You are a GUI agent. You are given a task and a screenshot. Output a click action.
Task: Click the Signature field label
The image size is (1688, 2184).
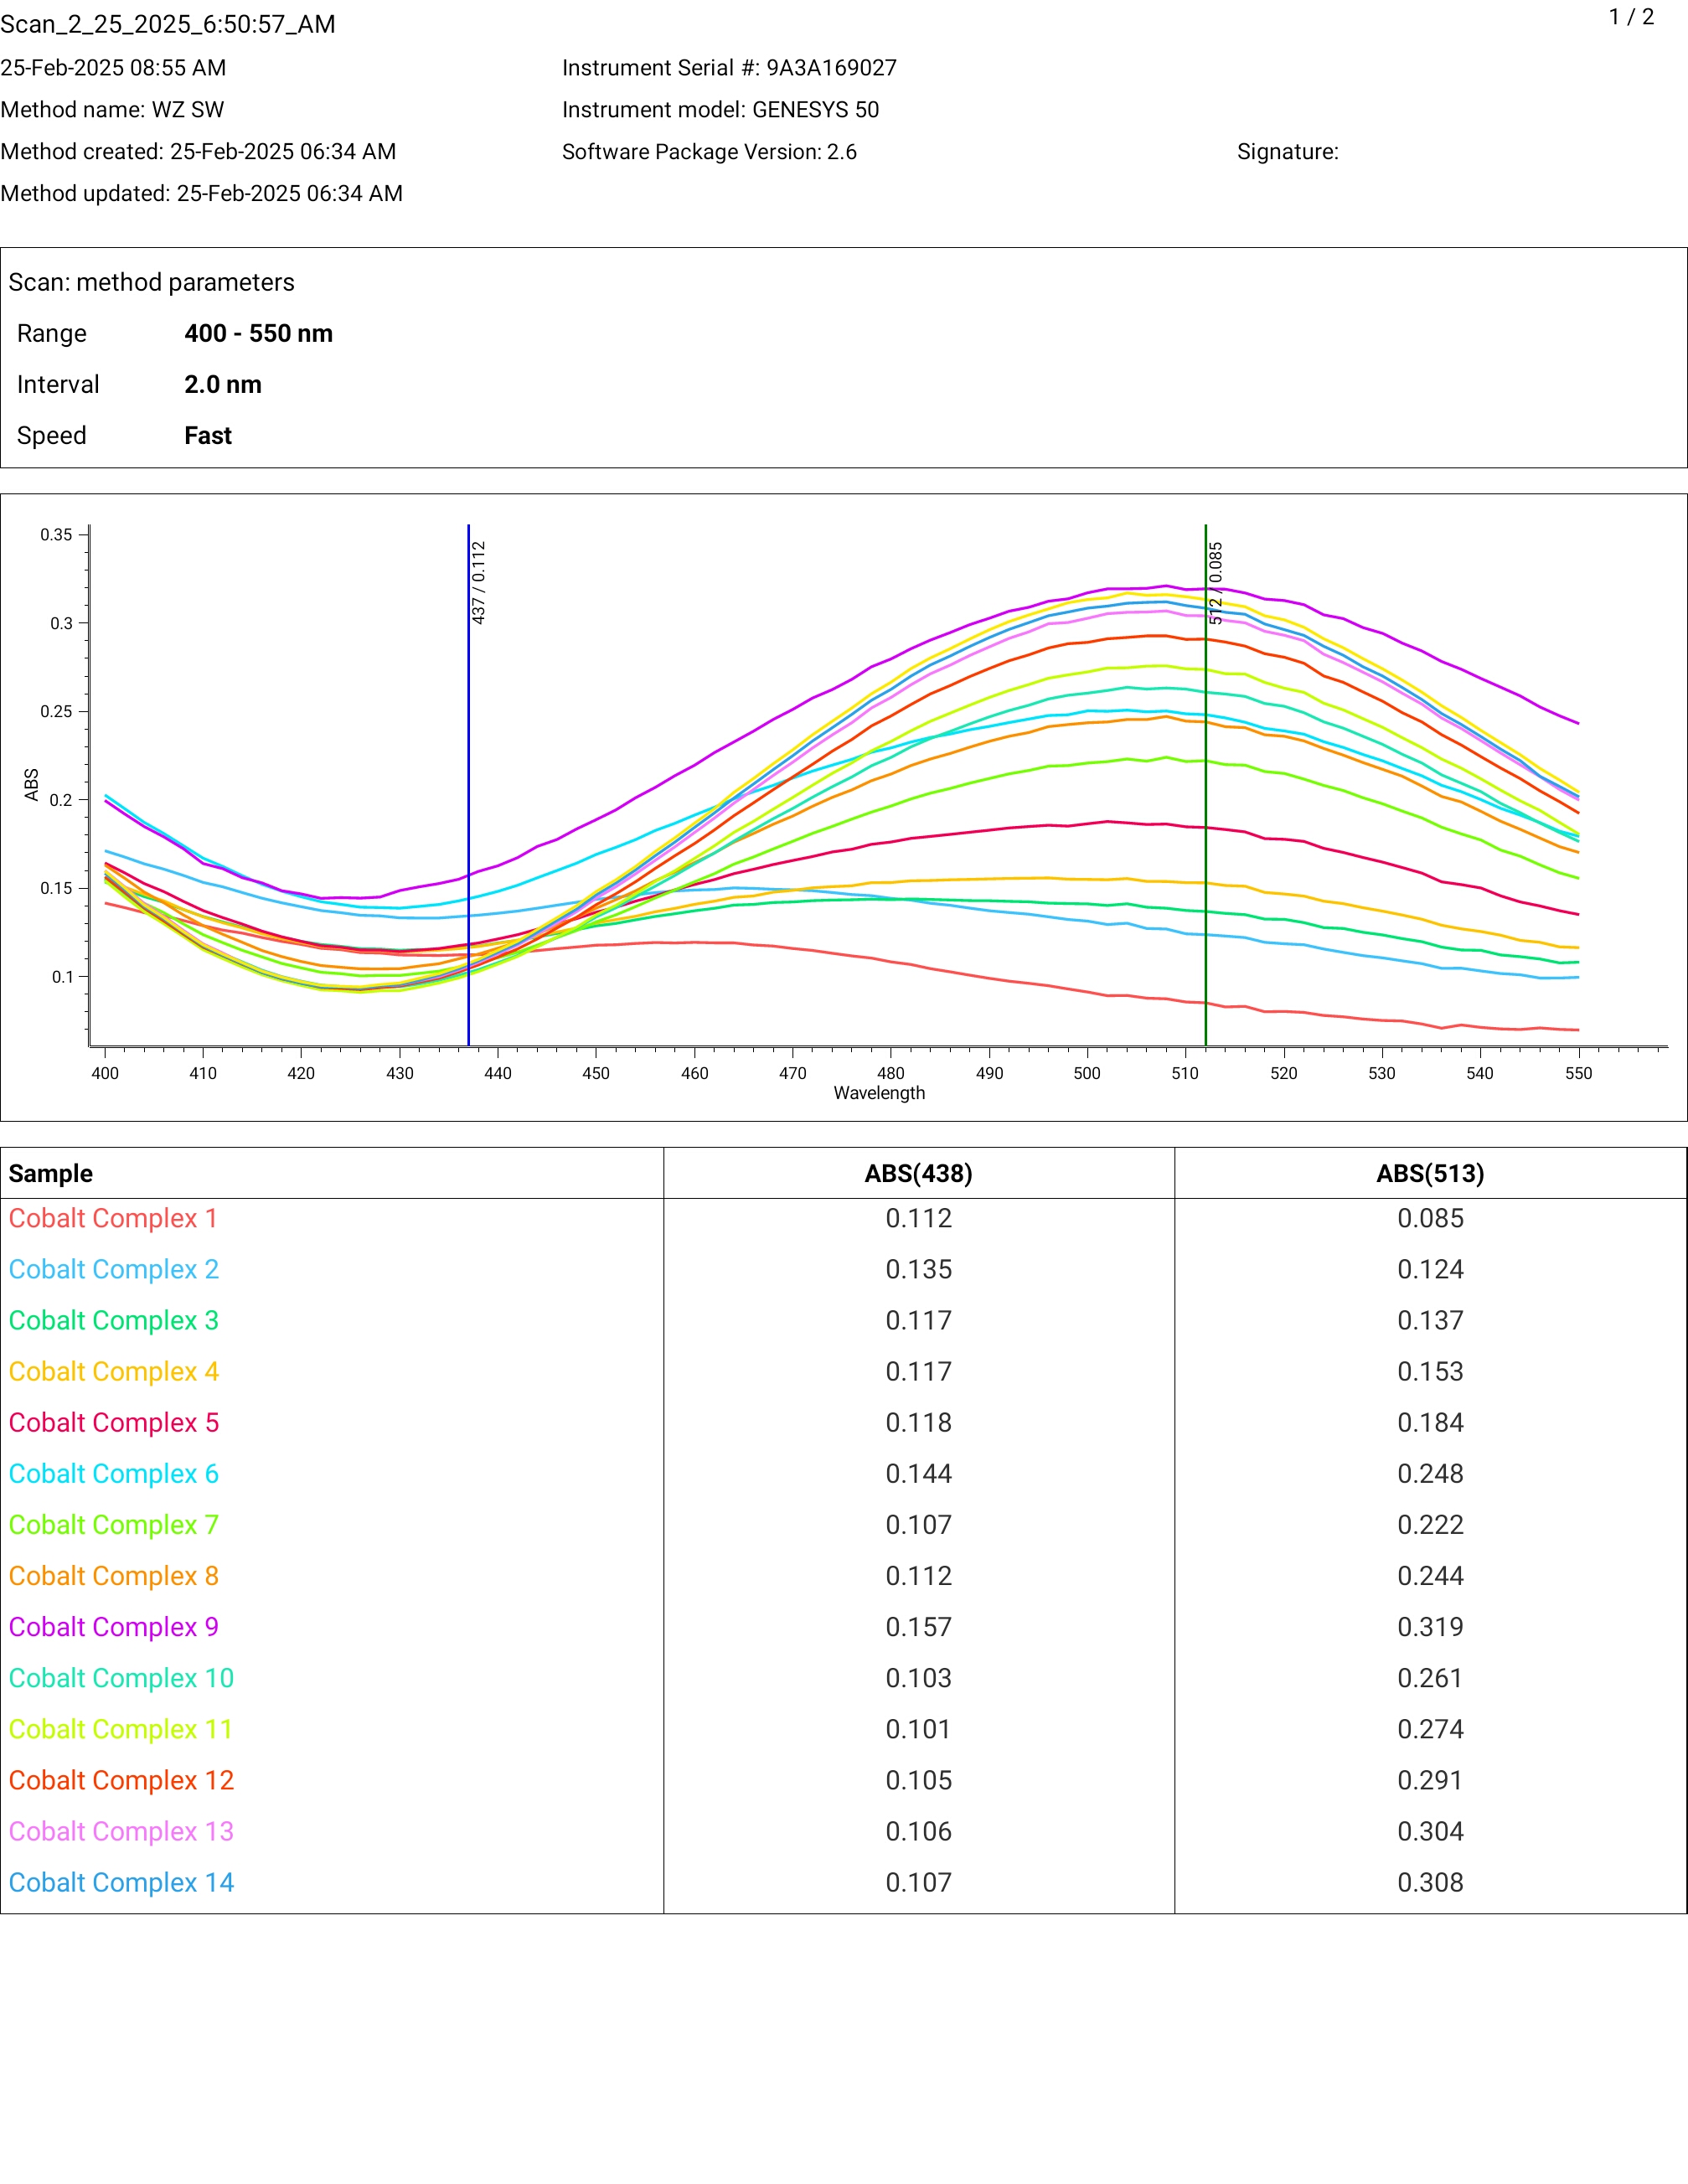pos(1287,152)
